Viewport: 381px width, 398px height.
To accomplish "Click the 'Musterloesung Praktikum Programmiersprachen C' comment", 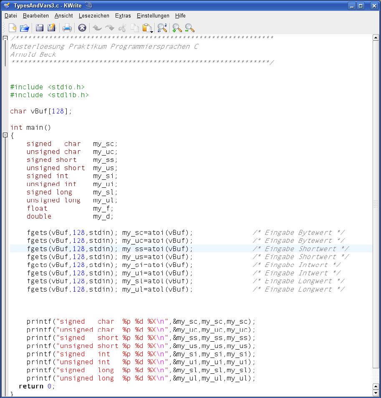I will tap(104, 46).
